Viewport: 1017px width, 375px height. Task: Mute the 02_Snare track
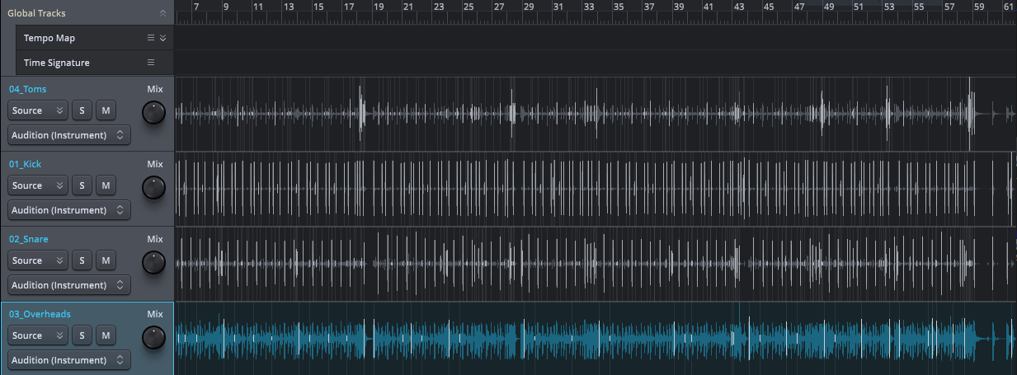click(x=106, y=260)
